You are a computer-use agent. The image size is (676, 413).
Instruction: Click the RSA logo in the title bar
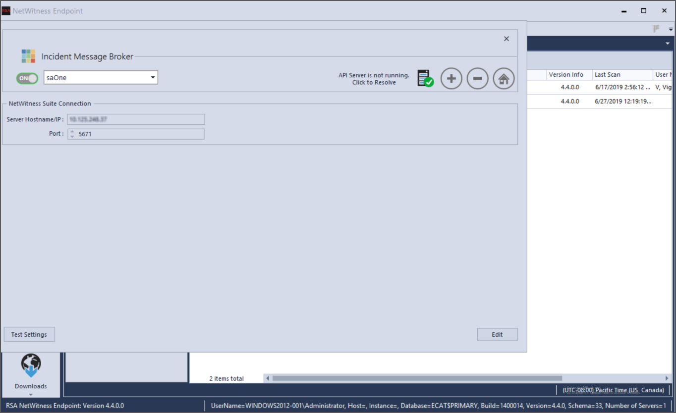(5, 10)
